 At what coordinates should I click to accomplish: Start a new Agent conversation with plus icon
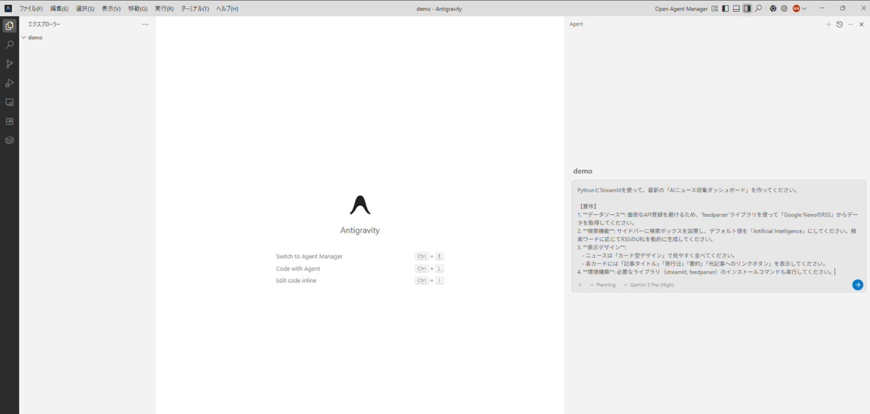(x=828, y=24)
